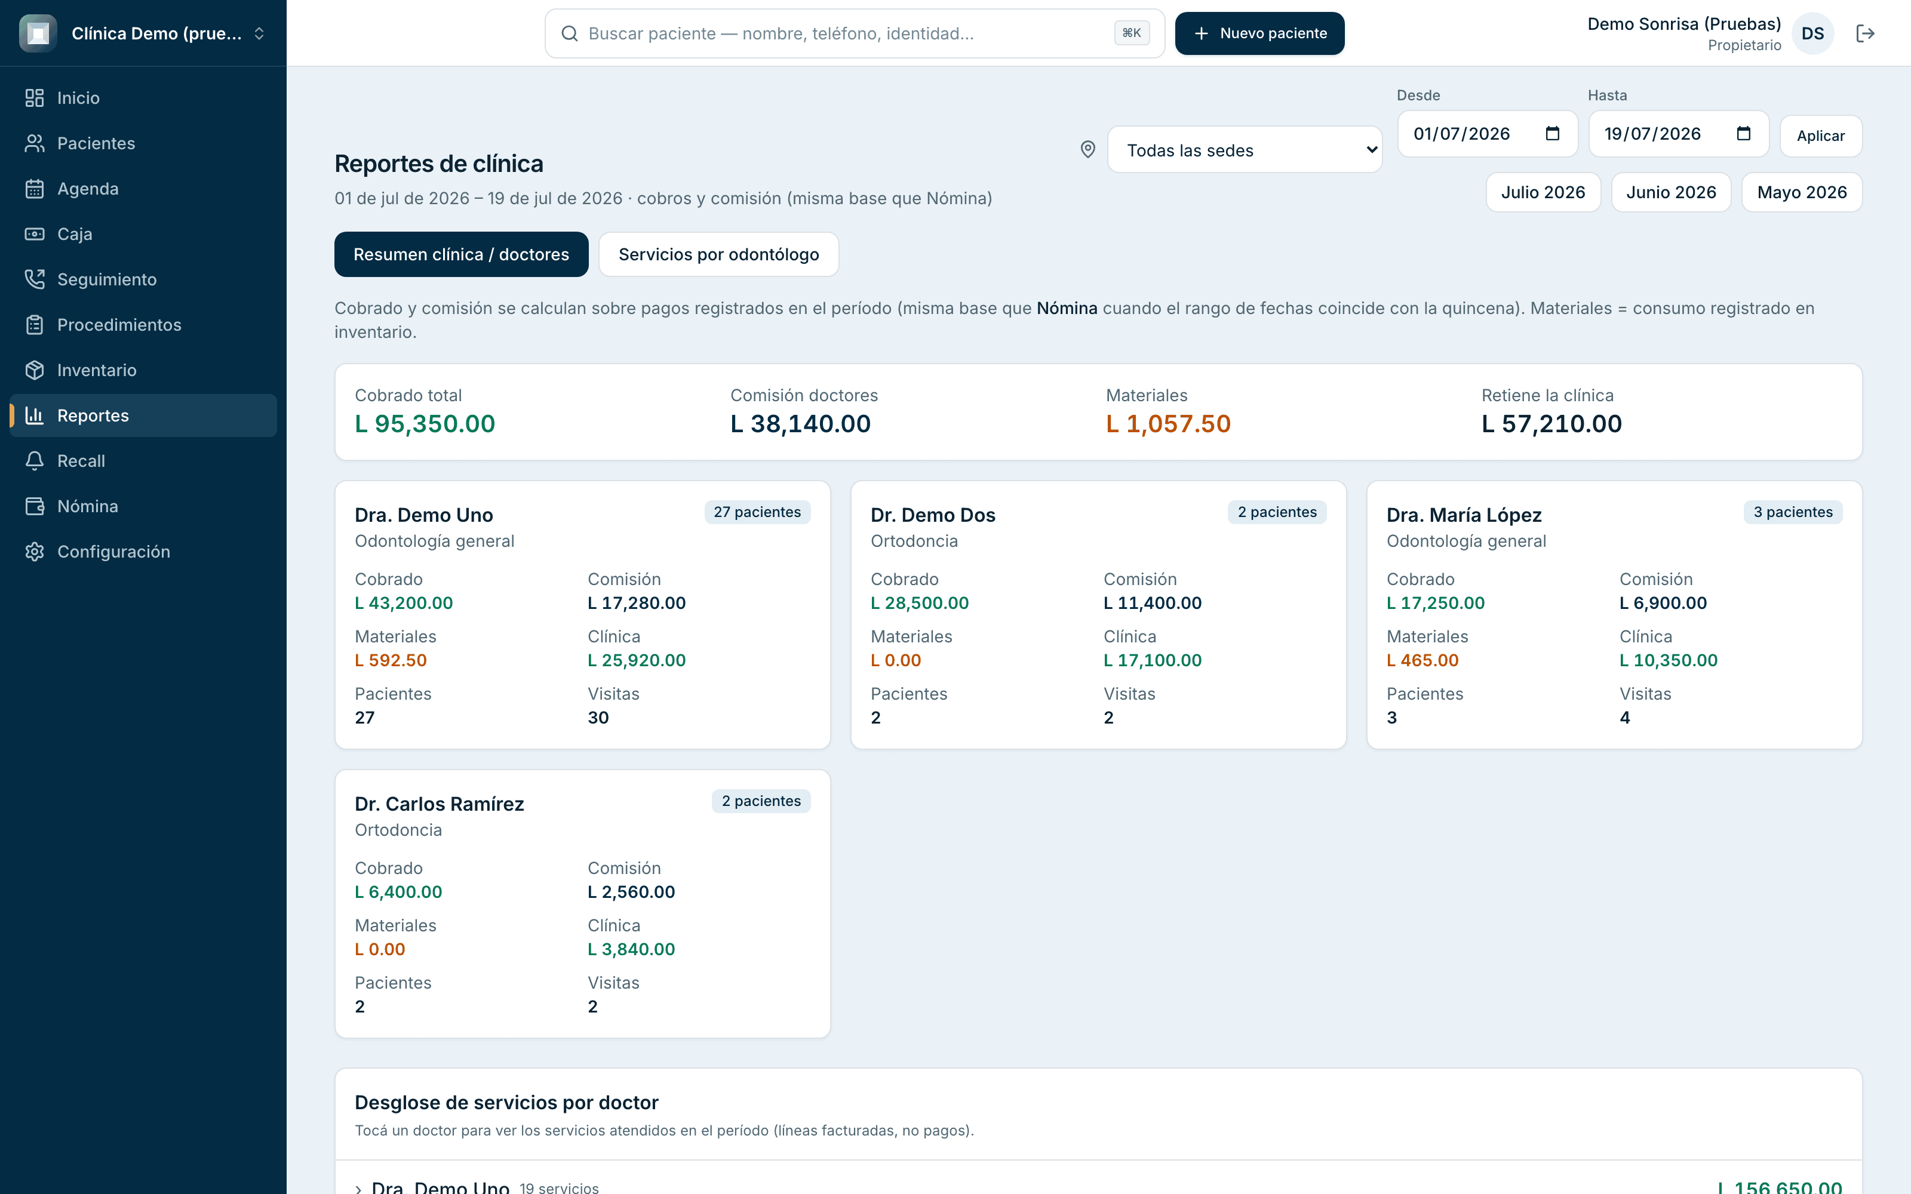Click Materiales total L 1,057.50
Viewport: 1911px width, 1194px height.
1168,423
